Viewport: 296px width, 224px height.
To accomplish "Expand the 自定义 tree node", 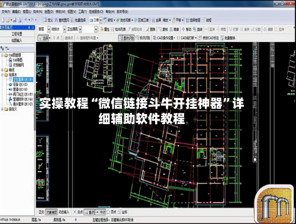I will [x=2, y=109].
